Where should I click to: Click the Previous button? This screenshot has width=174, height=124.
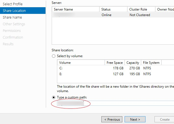point(112,120)
